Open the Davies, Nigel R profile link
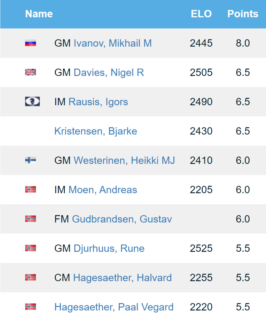The height and width of the screenshot is (321, 266). 108,72
